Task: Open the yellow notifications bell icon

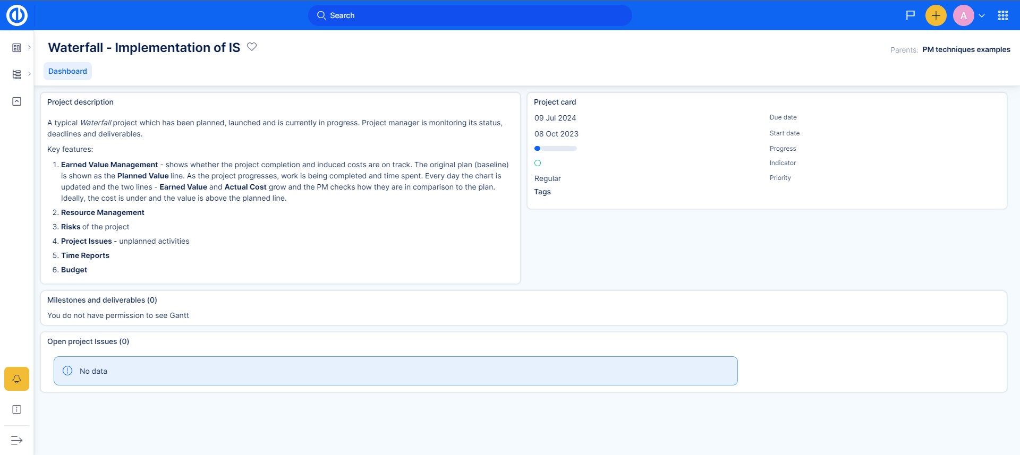Action: coord(17,379)
